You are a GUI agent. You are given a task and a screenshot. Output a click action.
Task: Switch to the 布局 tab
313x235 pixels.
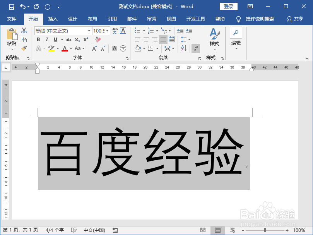(x=92, y=19)
